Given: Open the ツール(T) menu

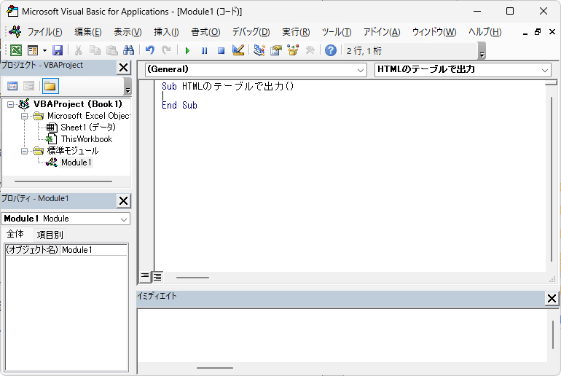Looking at the screenshot, I should pos(337,32).
